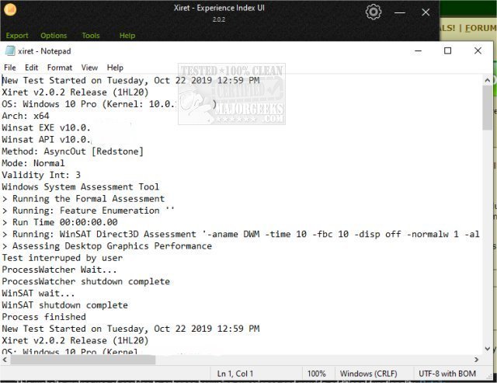Click the 'Ln 1, Col 1' status bar entry
This screenshot has height=383, width=497.
(x=235, y=374)
